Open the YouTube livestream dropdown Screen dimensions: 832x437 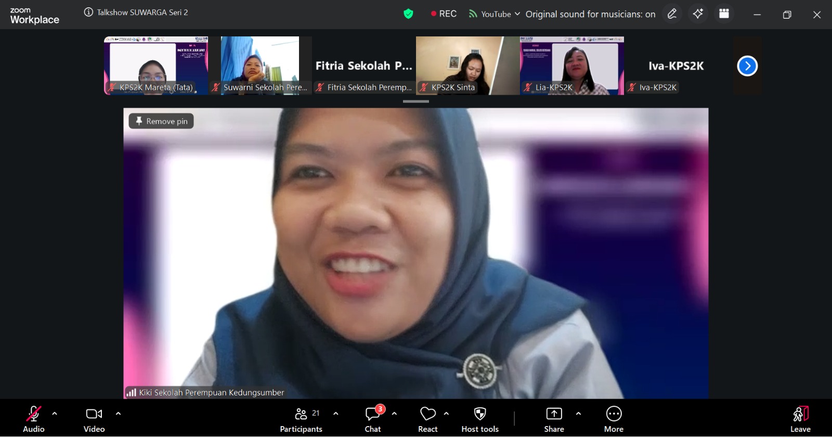[494, 14]
